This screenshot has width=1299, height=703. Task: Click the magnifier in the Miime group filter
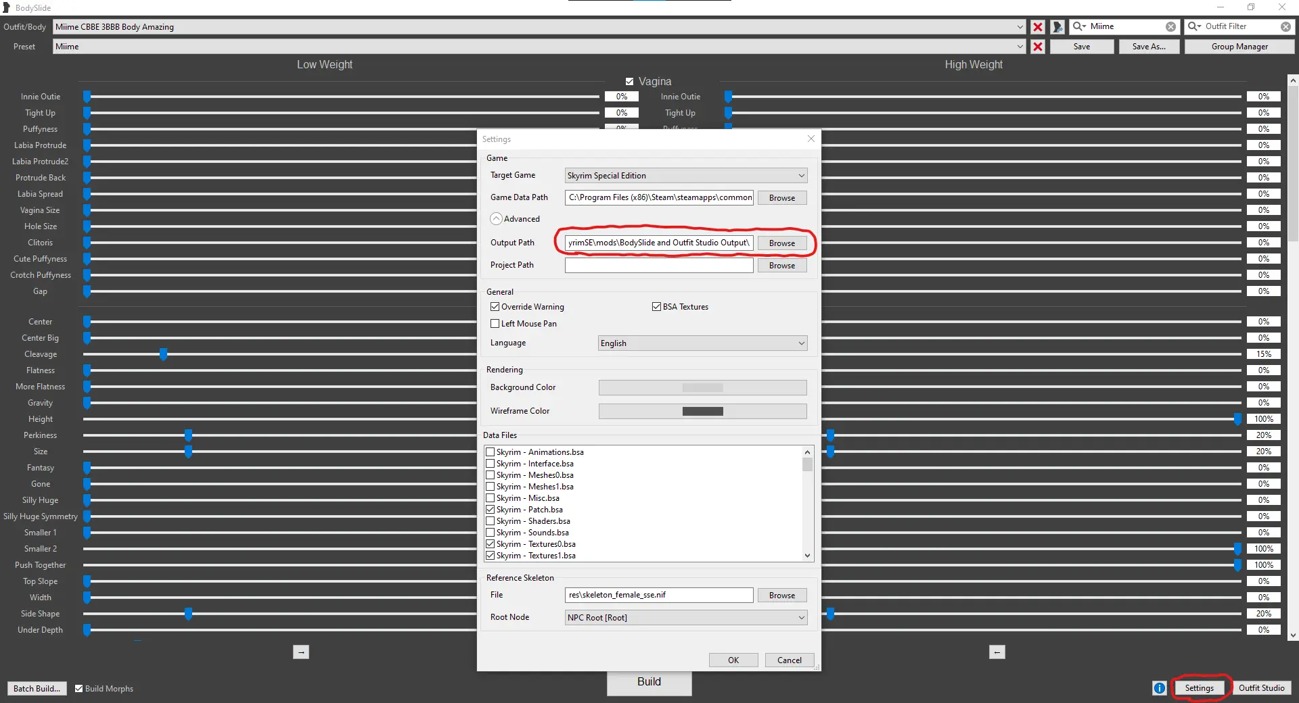click(1078, 26)
